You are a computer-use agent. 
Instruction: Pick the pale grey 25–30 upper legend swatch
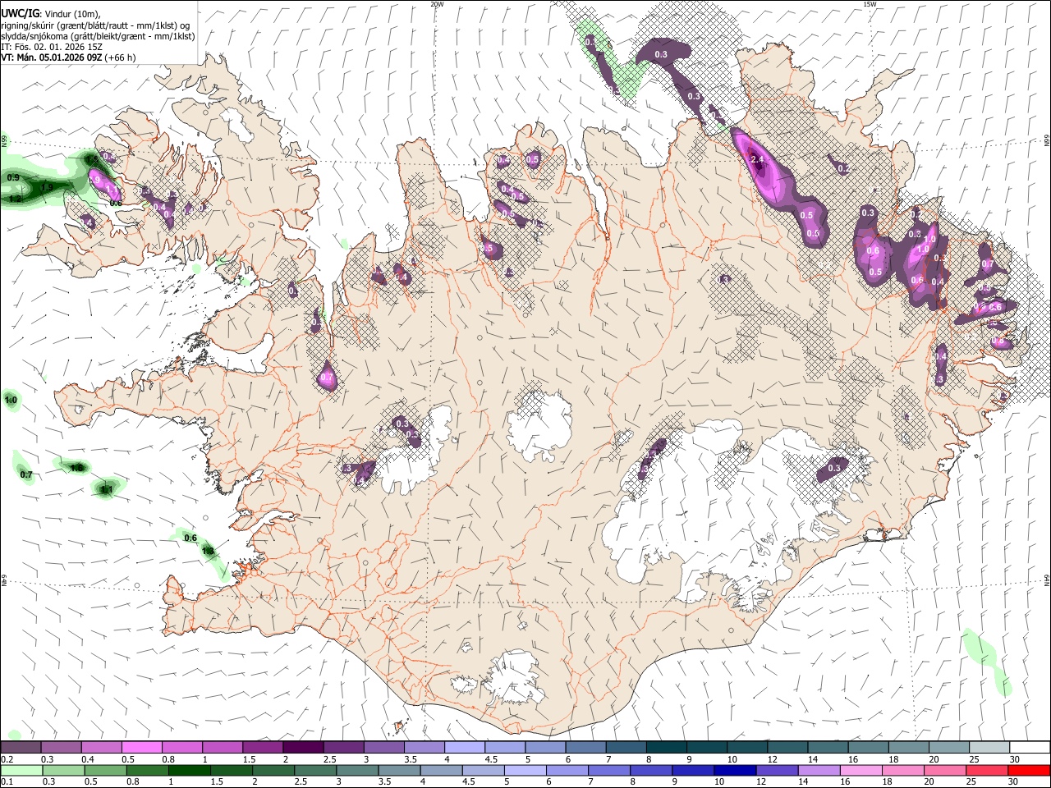click(x=989, y=748)
